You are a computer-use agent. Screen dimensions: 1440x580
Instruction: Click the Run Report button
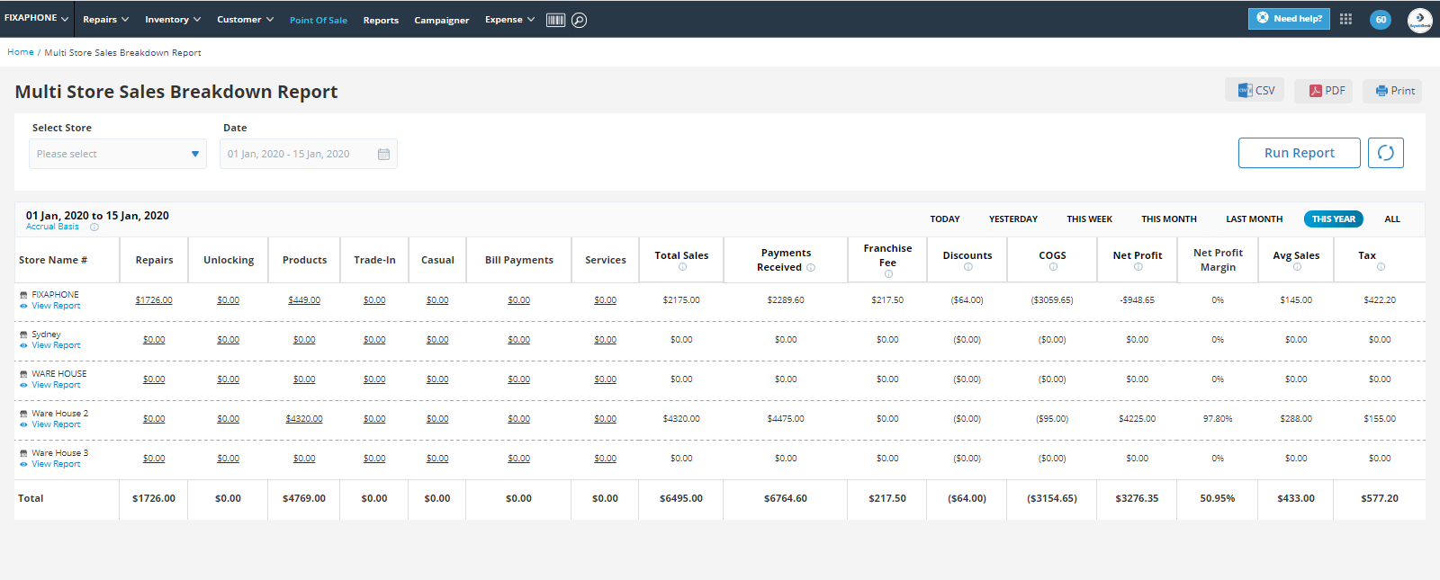tap(1300, 153)
